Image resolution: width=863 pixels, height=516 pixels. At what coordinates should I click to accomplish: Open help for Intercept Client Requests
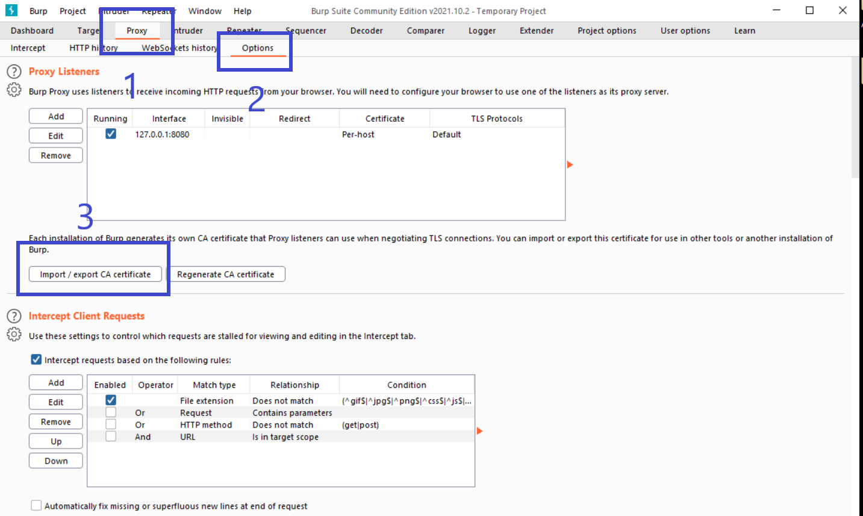[x=14, y=316]
